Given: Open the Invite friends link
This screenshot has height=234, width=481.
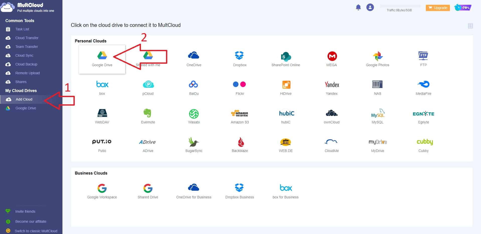Looking at the screenshot, I should [25, 211].
